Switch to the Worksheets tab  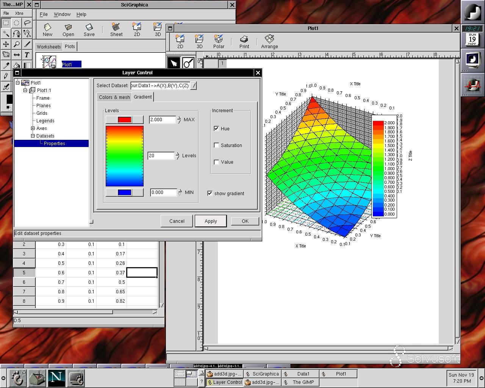pos(49,47)
